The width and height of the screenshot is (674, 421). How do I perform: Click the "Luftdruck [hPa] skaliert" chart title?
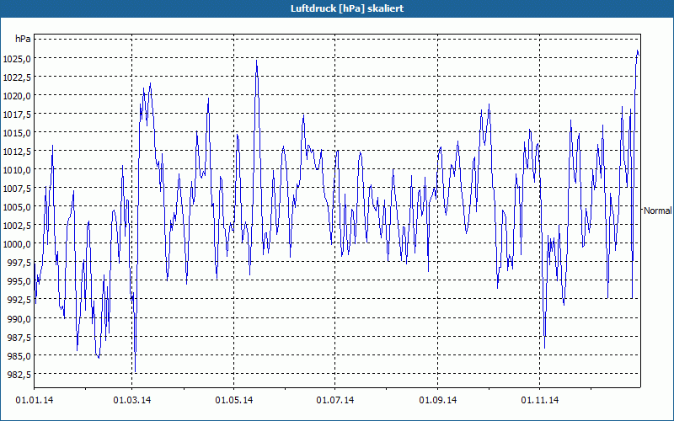[336, 8]
